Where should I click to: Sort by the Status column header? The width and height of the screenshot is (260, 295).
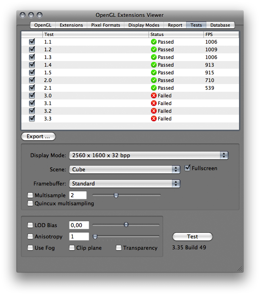pyautogui.click(x=176, y=34)
